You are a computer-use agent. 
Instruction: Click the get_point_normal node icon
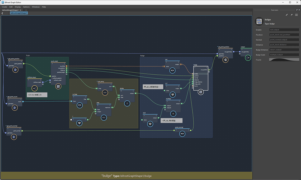pos(14,137)
